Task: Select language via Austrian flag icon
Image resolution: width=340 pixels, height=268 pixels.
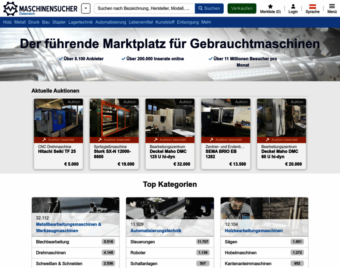Action: (312, 7)
